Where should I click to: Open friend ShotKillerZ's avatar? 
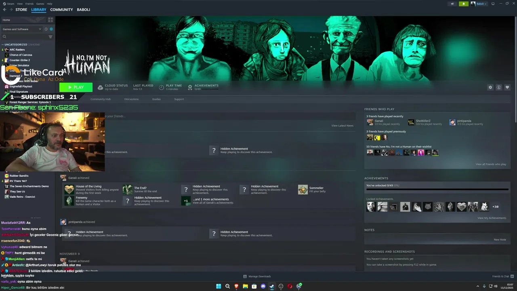(x=411, y=122)
